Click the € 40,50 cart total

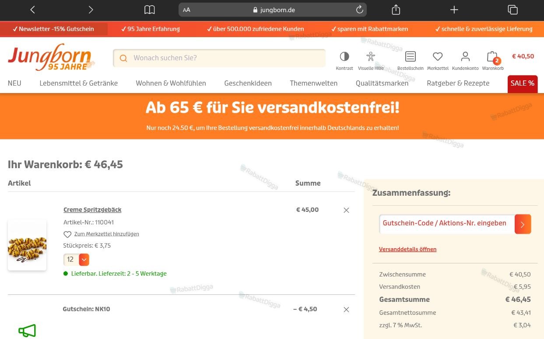click(x=523, y=56)
